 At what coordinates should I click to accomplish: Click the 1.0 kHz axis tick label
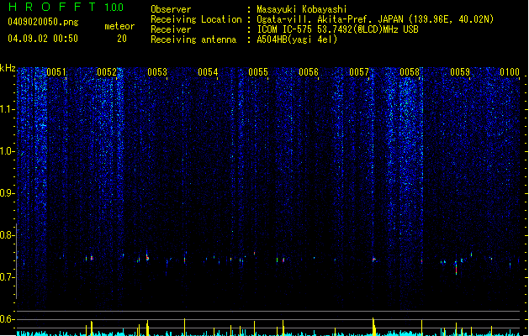coord(8,151)
